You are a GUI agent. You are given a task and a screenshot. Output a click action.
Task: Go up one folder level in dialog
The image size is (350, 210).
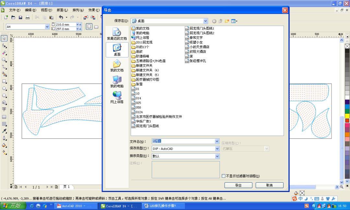pos(220,21)
